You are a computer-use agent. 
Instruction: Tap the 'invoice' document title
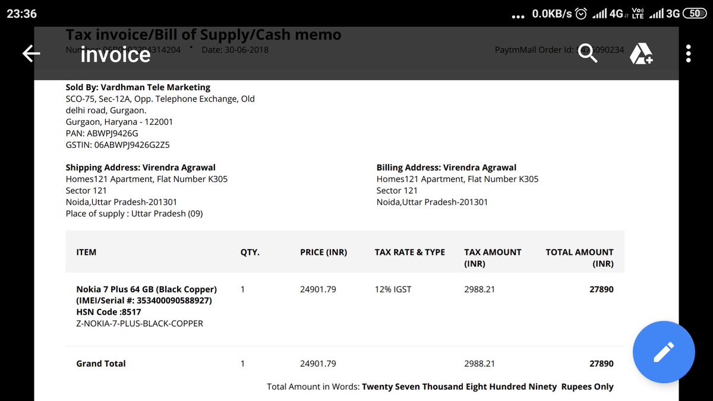tap(115, 54)
